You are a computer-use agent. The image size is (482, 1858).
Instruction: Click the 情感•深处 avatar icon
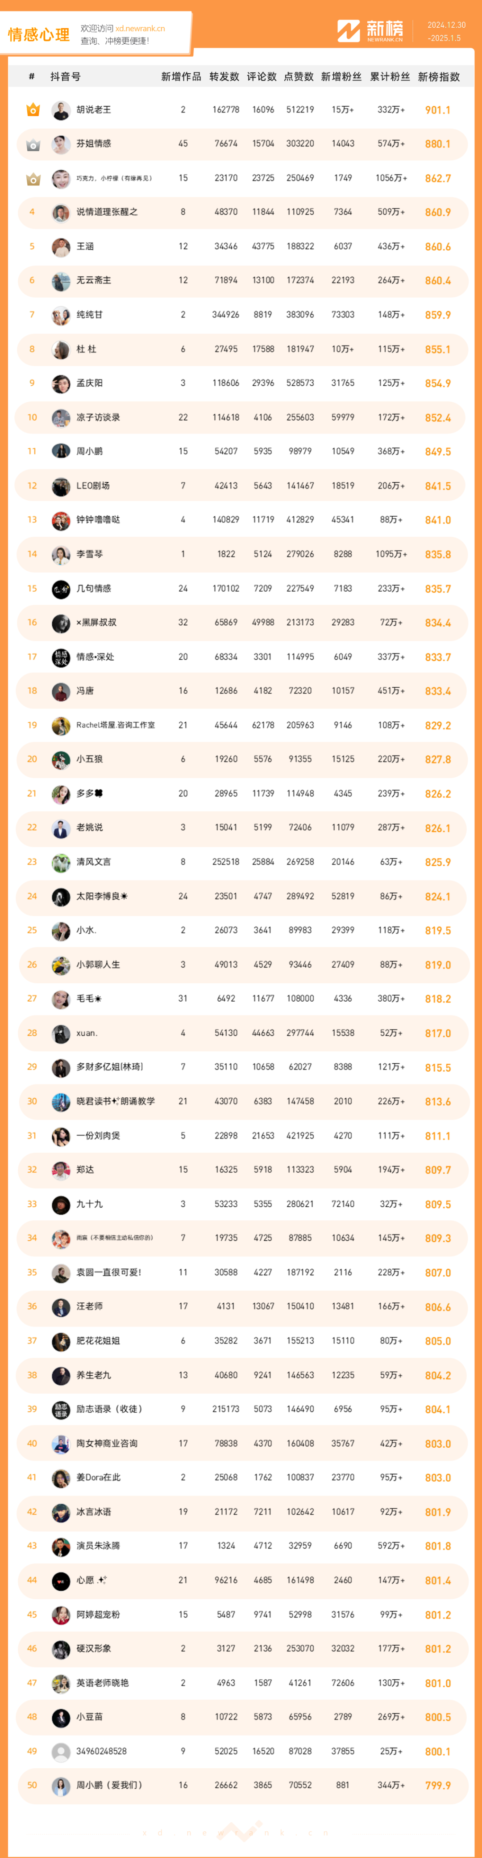(61, 657)
